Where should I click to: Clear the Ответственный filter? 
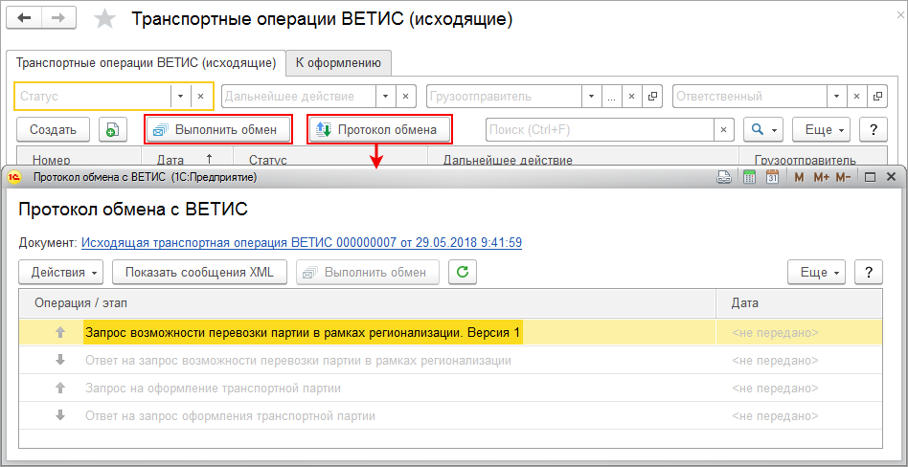tap(857, 97)
